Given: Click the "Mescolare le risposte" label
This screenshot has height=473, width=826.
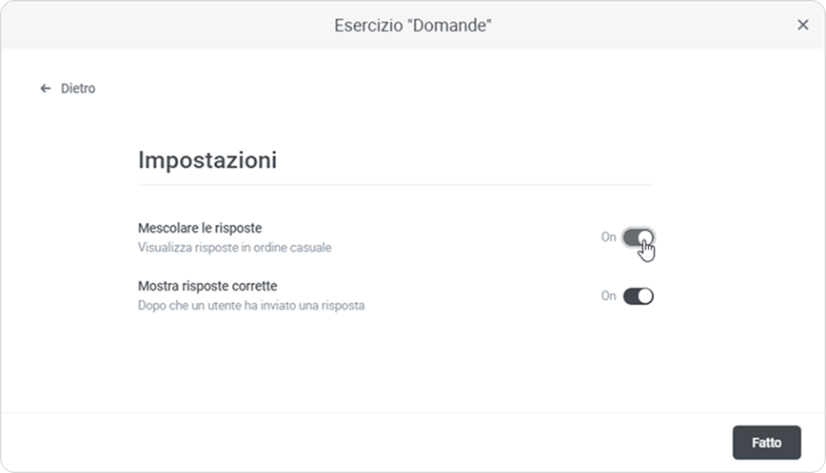Looking at the screenshot, I should [200, 228].
